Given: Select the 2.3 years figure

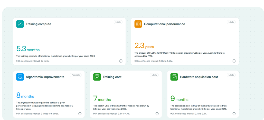Looking at the screenshot, I should (x=144, y=46).
